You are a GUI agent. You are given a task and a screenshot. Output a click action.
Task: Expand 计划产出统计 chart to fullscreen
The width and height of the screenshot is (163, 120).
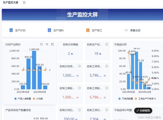point(52,44)
